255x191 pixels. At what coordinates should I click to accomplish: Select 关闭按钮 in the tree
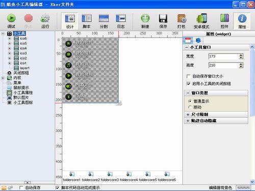pyautogui.click(x=21, y=73)
